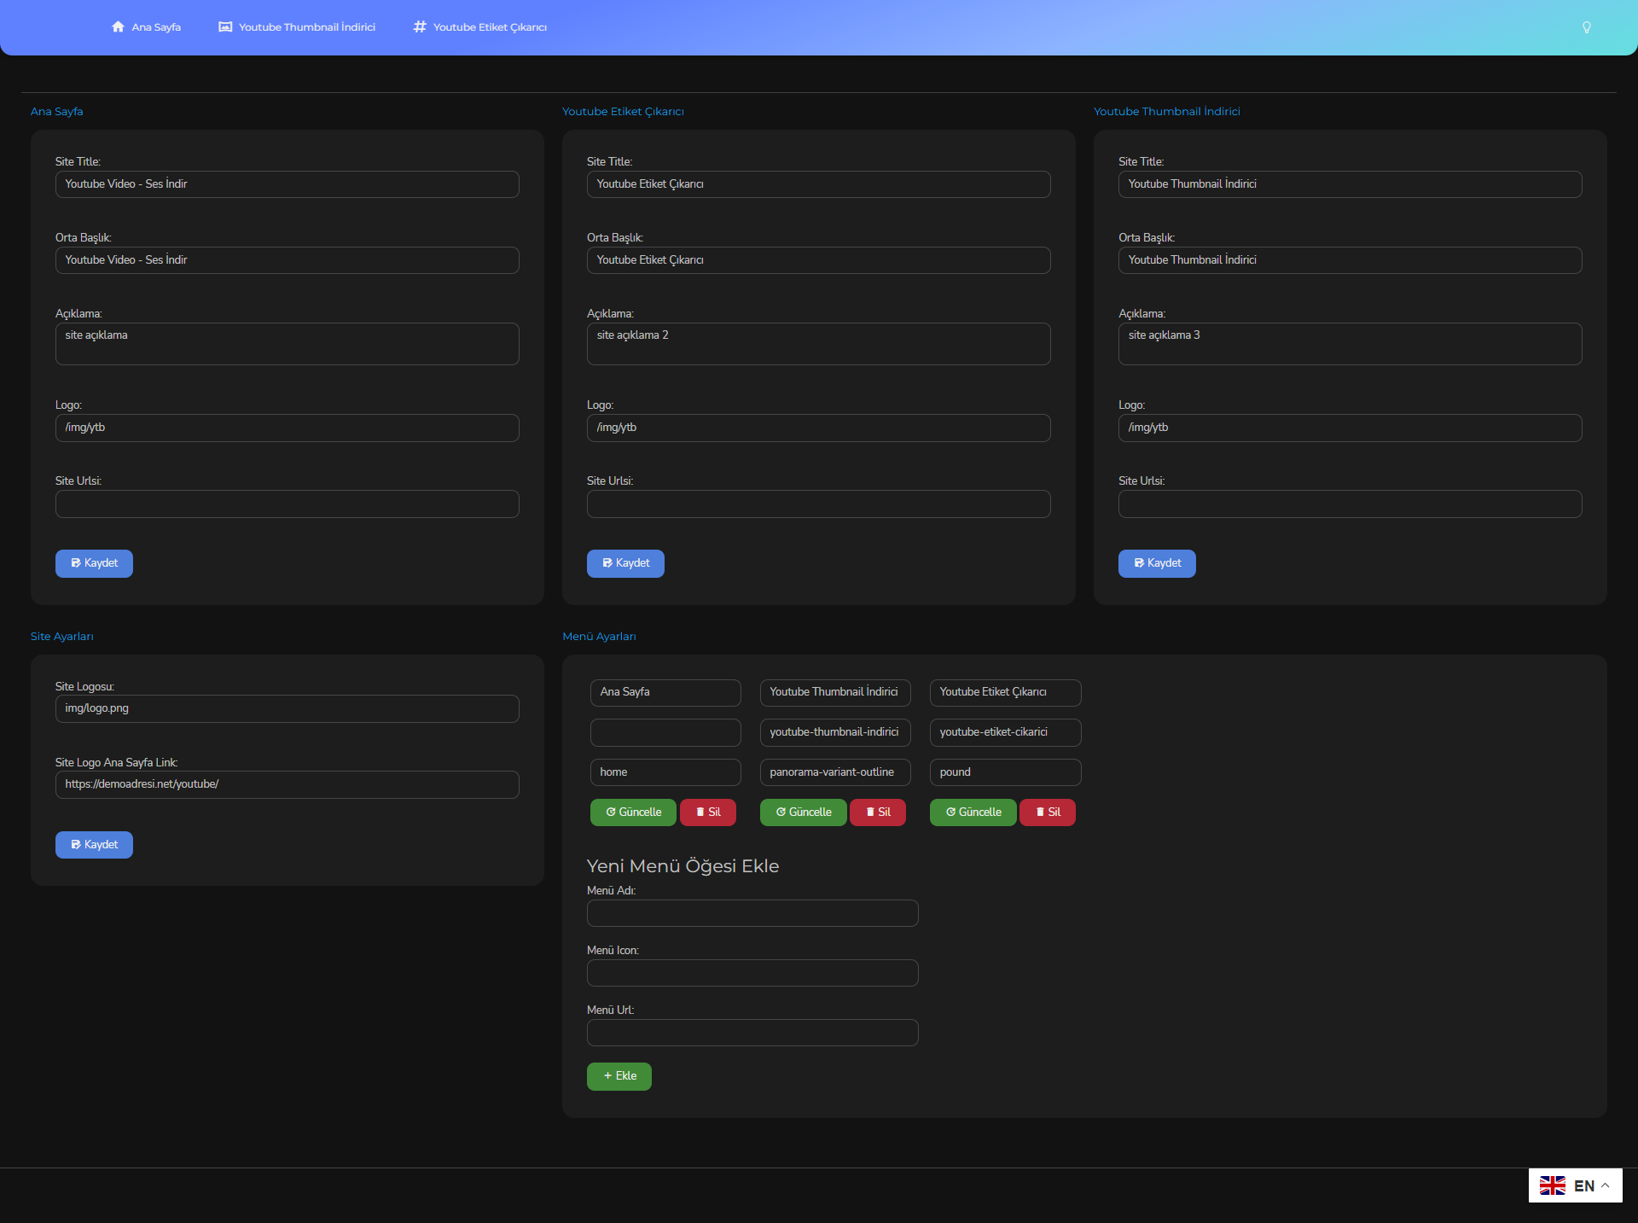
Task: Update the Youtube Thumbnail İndirici menu item
Action: pyautogui.click(x=803, y=812)
